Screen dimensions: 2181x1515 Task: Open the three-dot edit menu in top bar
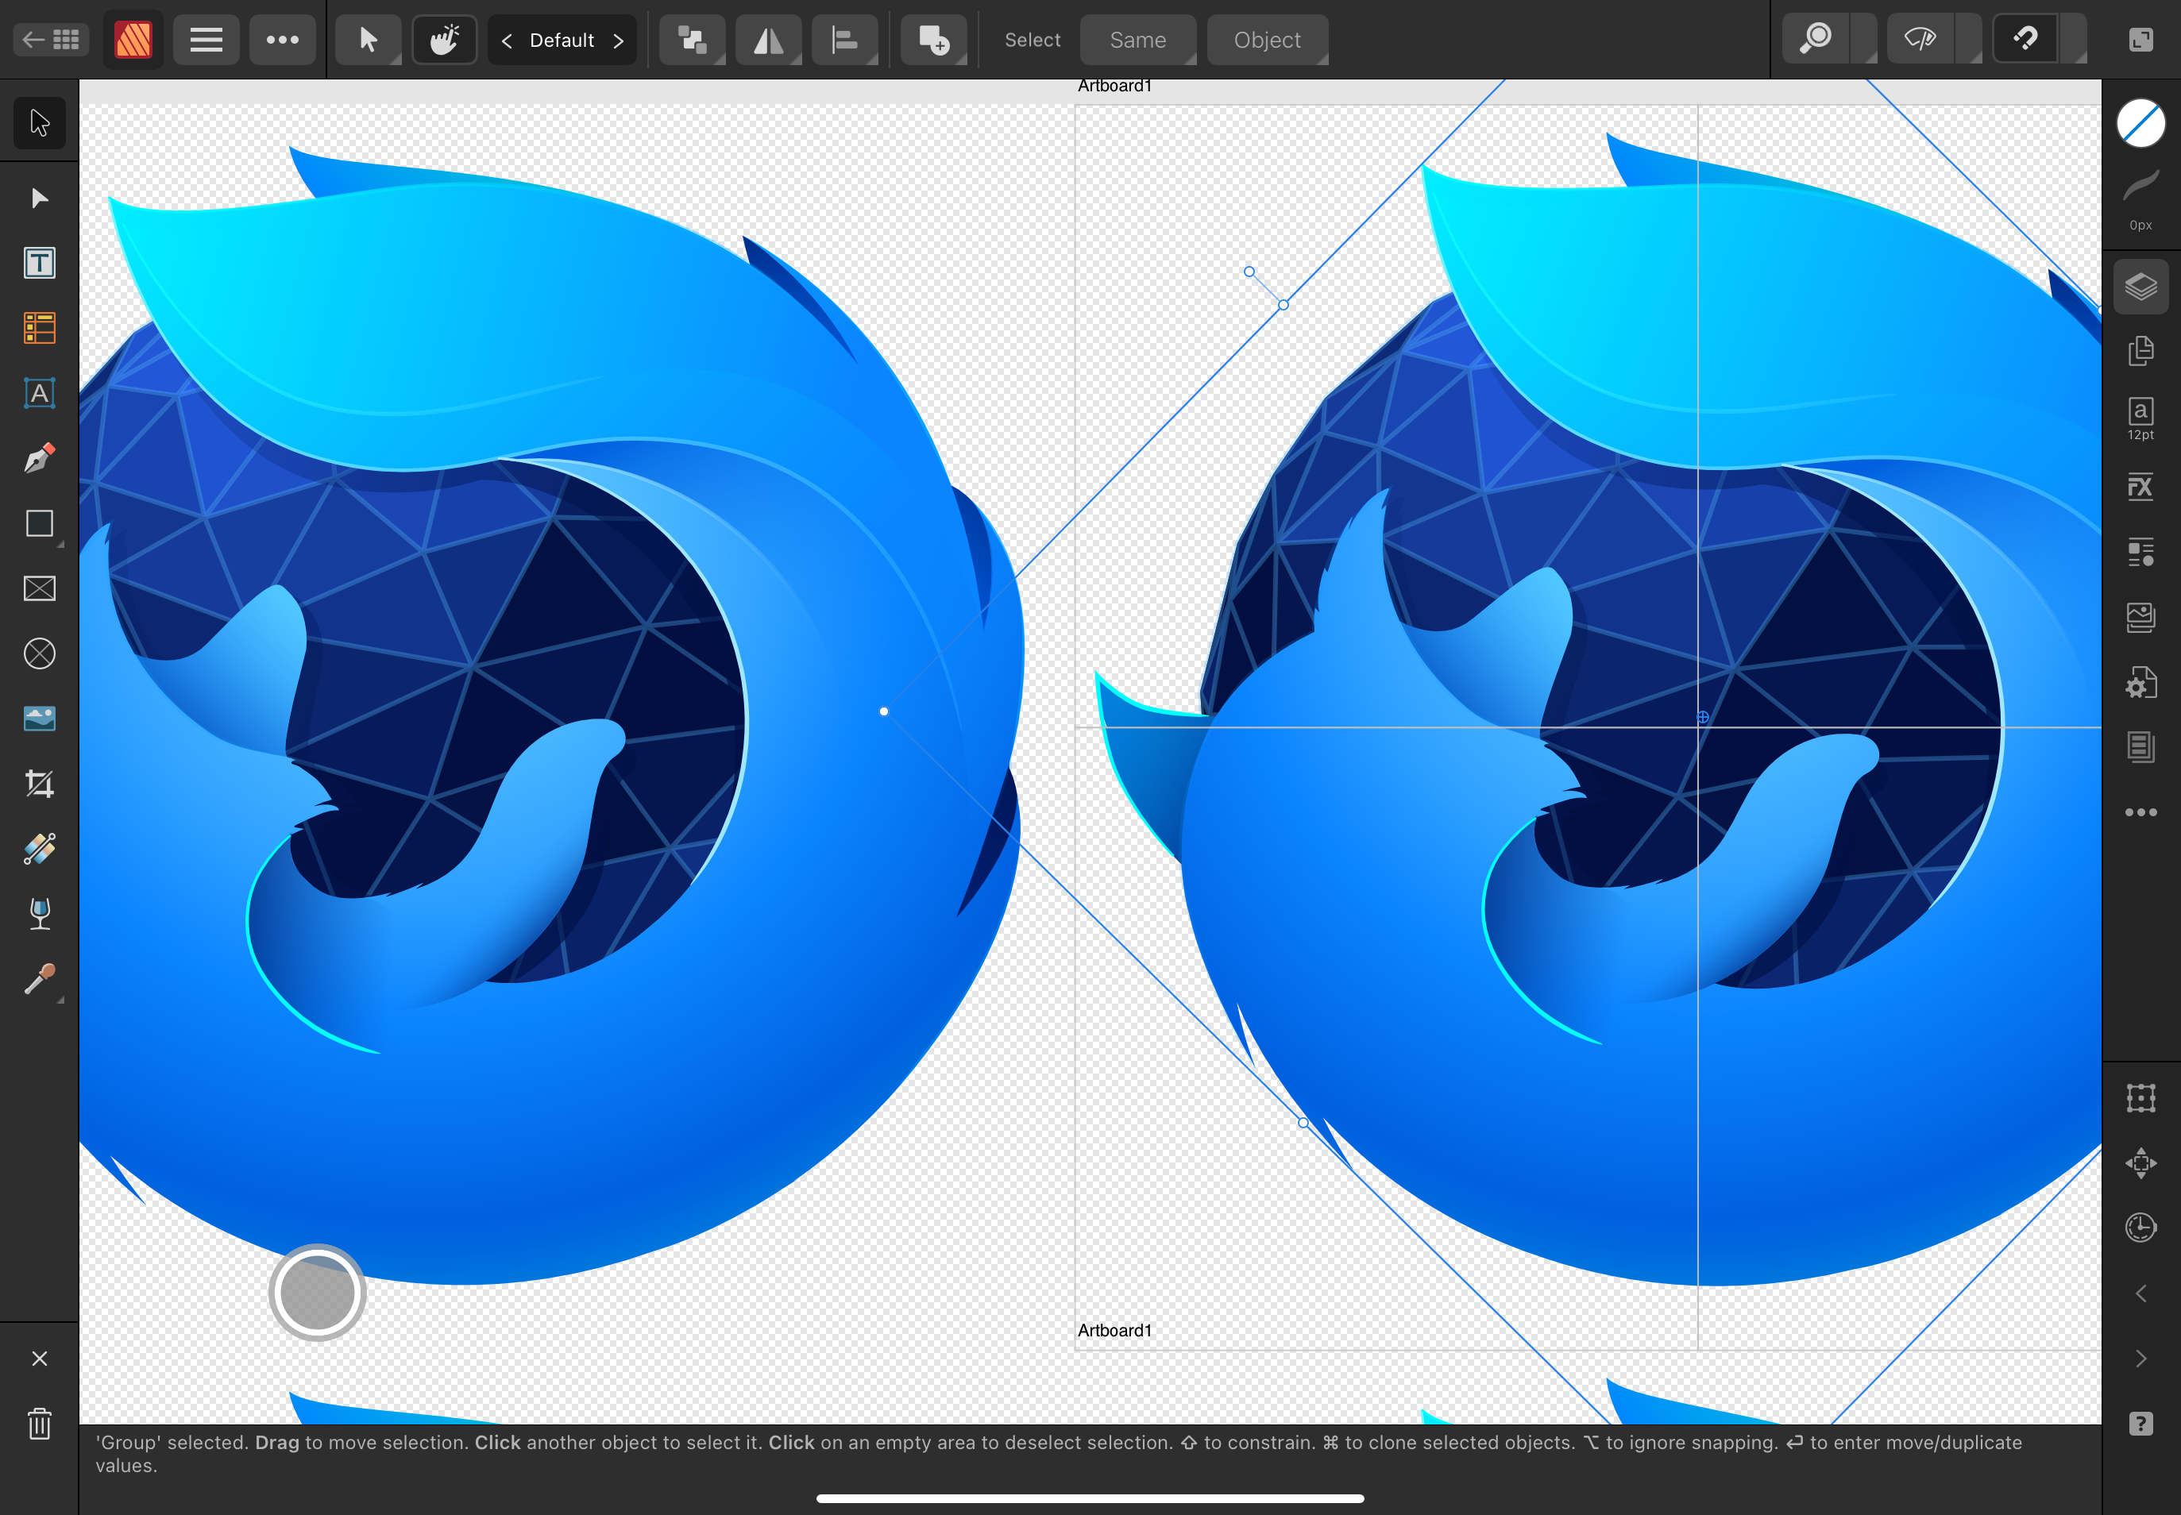[x=282, y=40]
